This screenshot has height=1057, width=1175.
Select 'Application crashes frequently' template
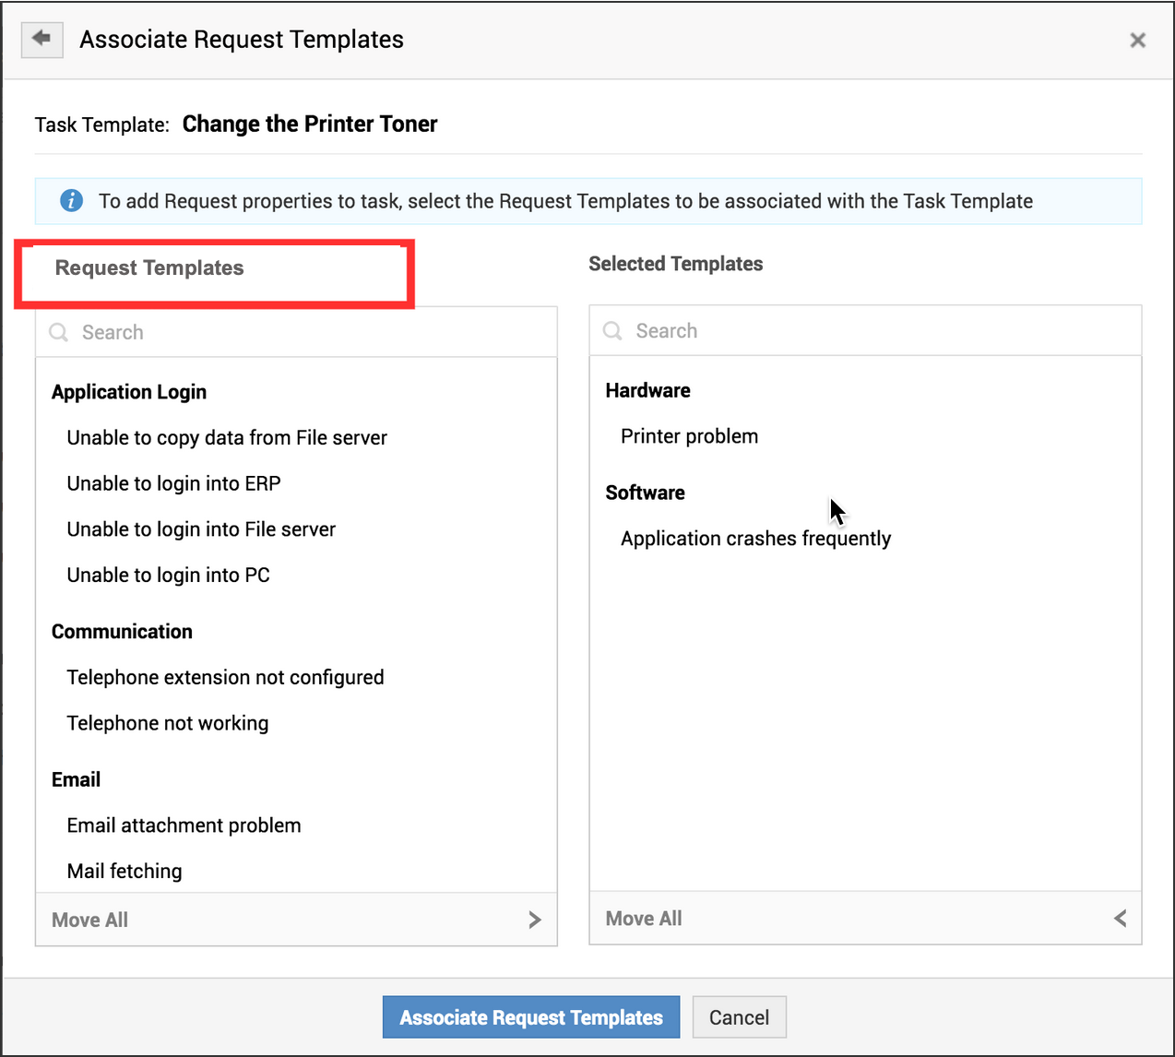click(755, 539)
